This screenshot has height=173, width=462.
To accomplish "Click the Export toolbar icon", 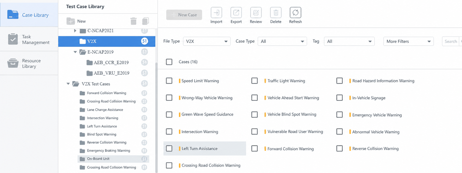I will tap(236, 13).
